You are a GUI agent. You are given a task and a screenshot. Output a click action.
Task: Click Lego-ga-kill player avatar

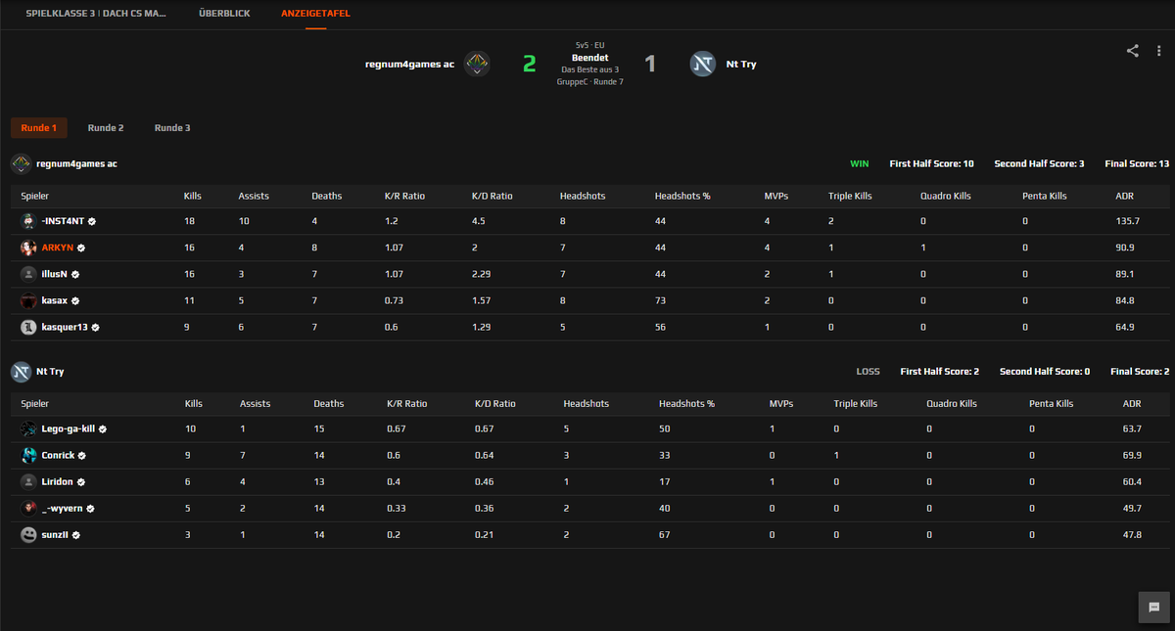coord(28,428)
